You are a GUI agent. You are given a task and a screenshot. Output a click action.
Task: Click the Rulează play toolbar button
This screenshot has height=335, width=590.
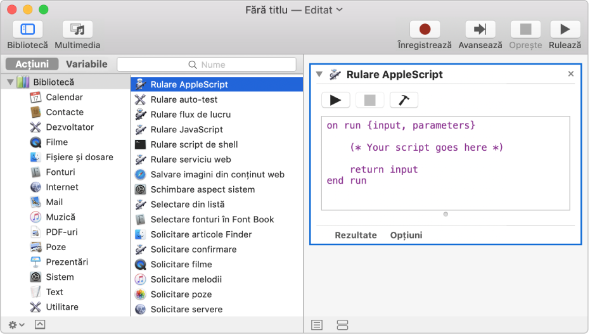point(565,30)
